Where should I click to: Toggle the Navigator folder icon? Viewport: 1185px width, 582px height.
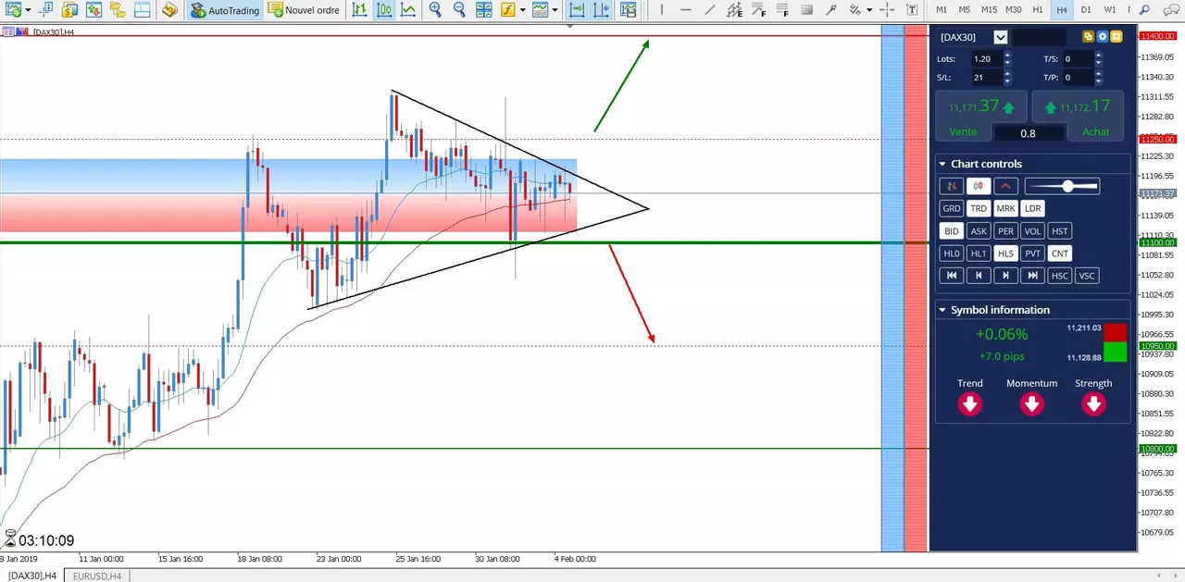coord(117,10)
